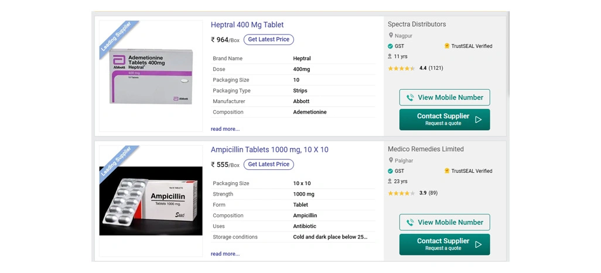Click the member icon beside 23 yrs
The image size is (601, 273).
390,182
